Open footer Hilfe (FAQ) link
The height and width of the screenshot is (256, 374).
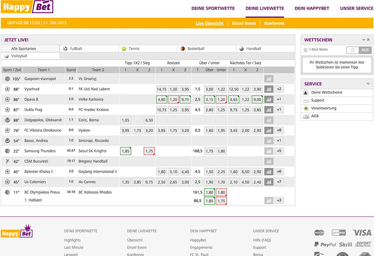coord(262,240)
